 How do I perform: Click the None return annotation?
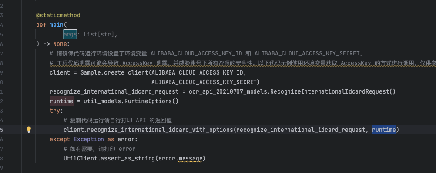coord(60,44)
